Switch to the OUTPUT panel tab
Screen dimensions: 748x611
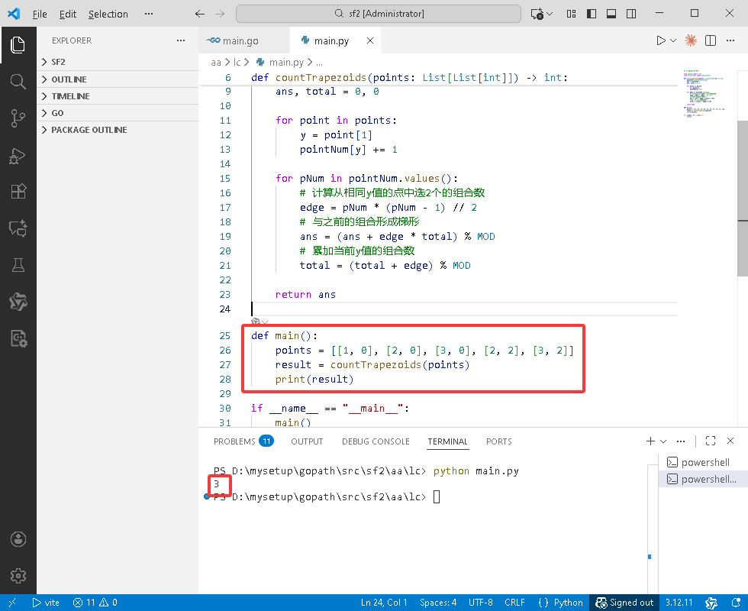(307, 441)
